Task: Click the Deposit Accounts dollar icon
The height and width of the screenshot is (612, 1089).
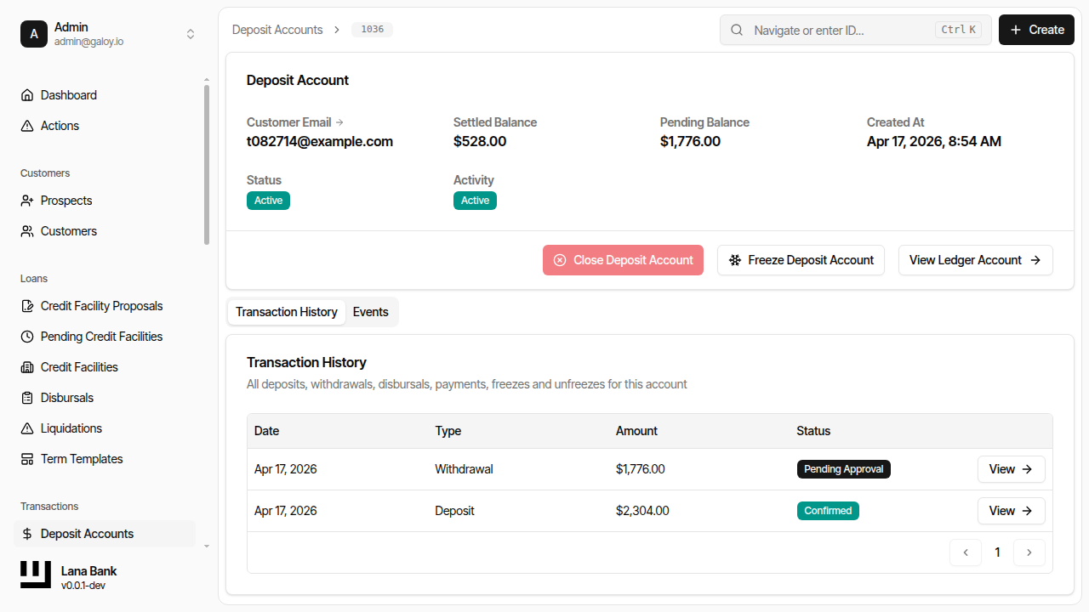Action: click(26, 533)
